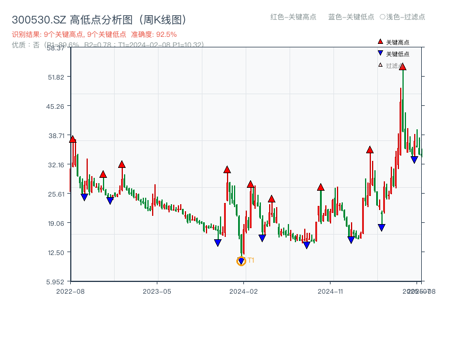This screenshot has width=468, height=351.
Task: Select the red high marker just below 32.16
Action: (x=103, y=174)
